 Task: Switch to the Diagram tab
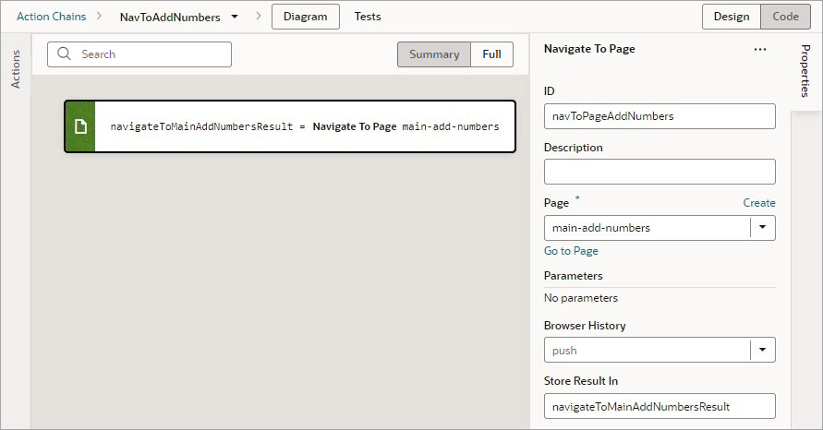[x=305, y=17]
